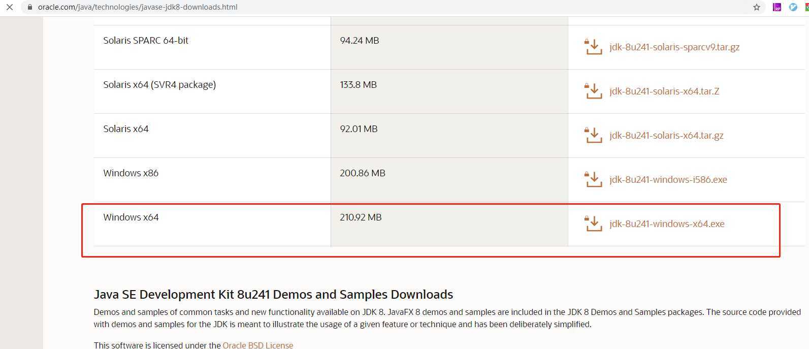Click download icon for Windows x64
Screen dimensions: 809x349
coord(593,224)
